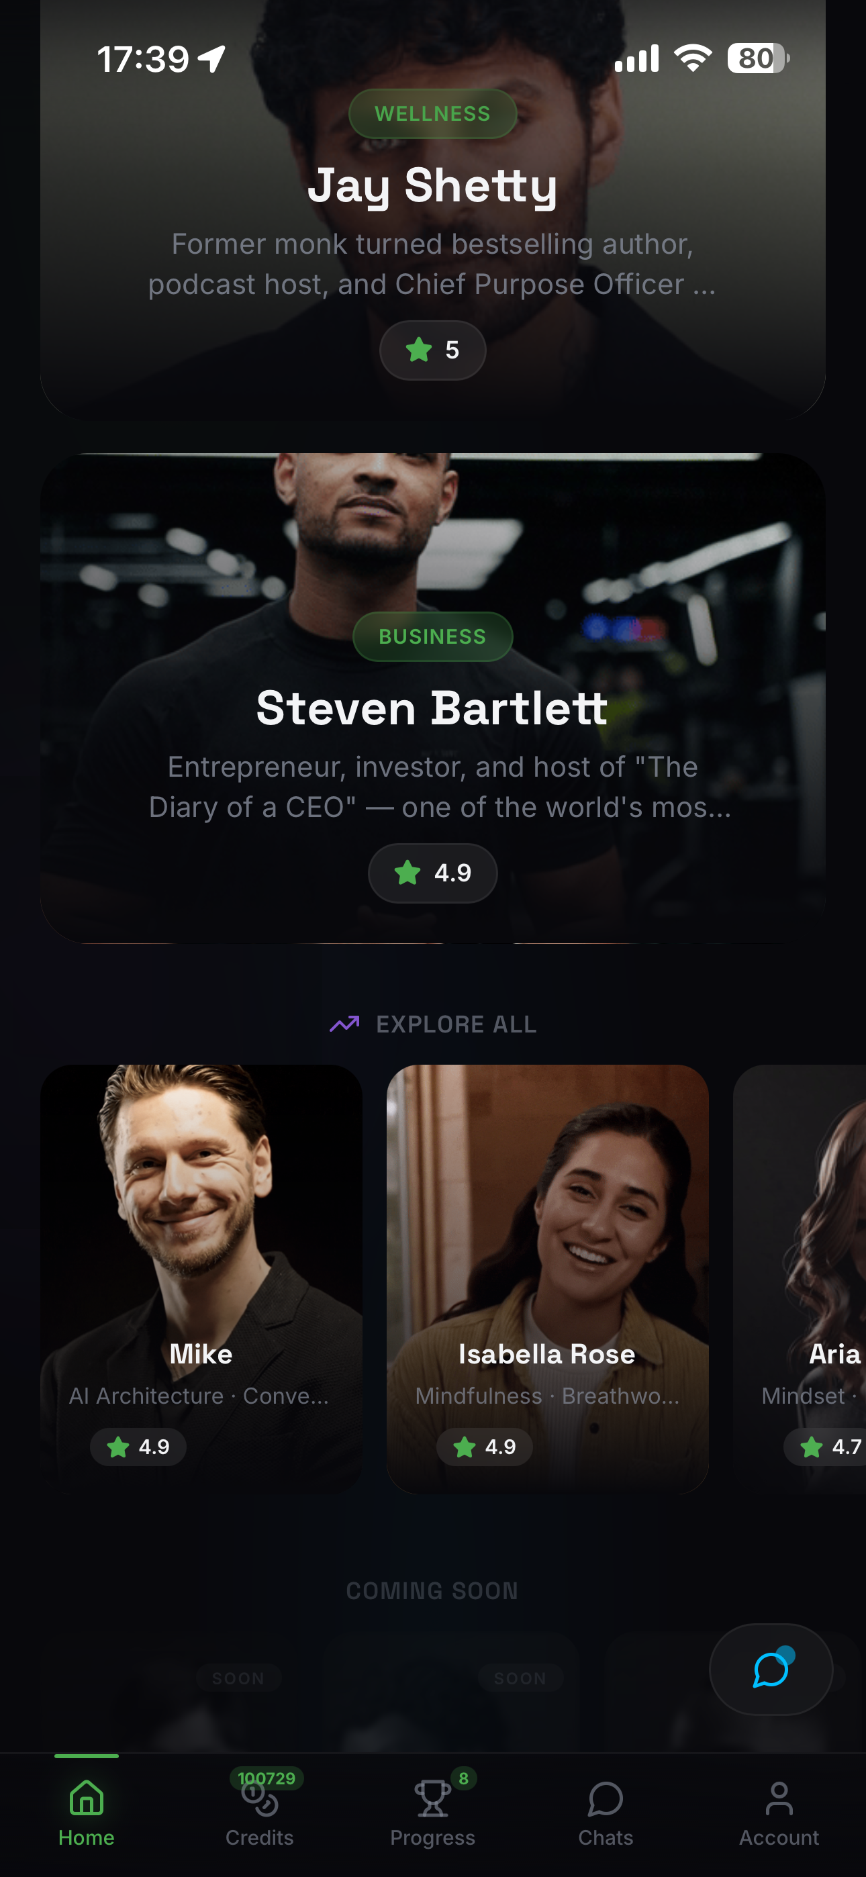Open Isabella Rose's Mindfulness card
The height and width of the screenshot is (1877, 866).
click(x=547, y=1279)
